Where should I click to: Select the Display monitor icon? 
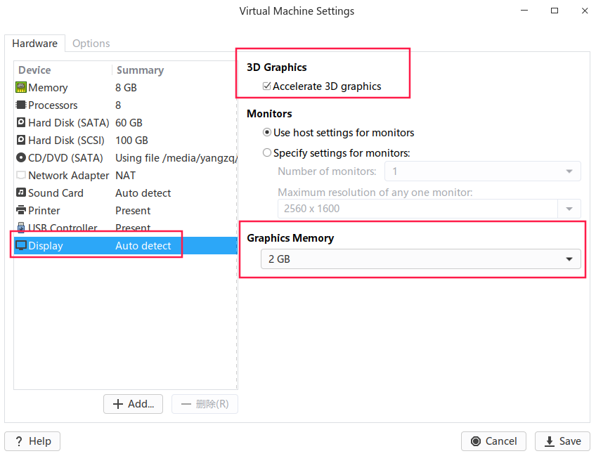coord(21,246)
